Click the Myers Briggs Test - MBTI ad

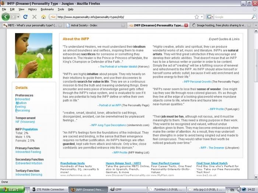(x=123, y=163)
